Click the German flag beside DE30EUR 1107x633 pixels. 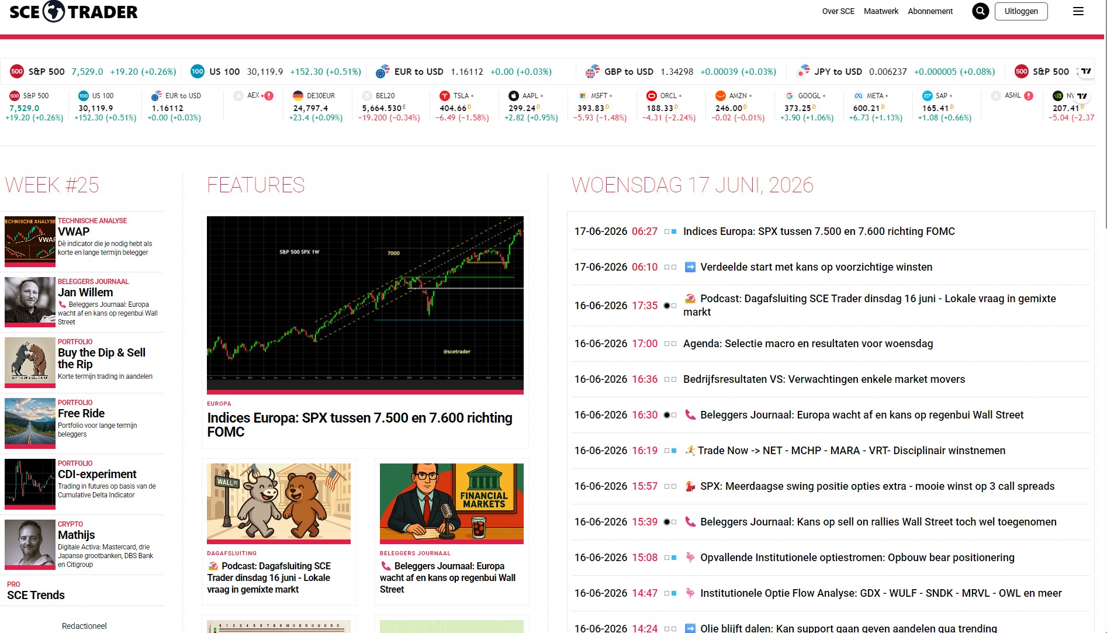tap(298, 96)
